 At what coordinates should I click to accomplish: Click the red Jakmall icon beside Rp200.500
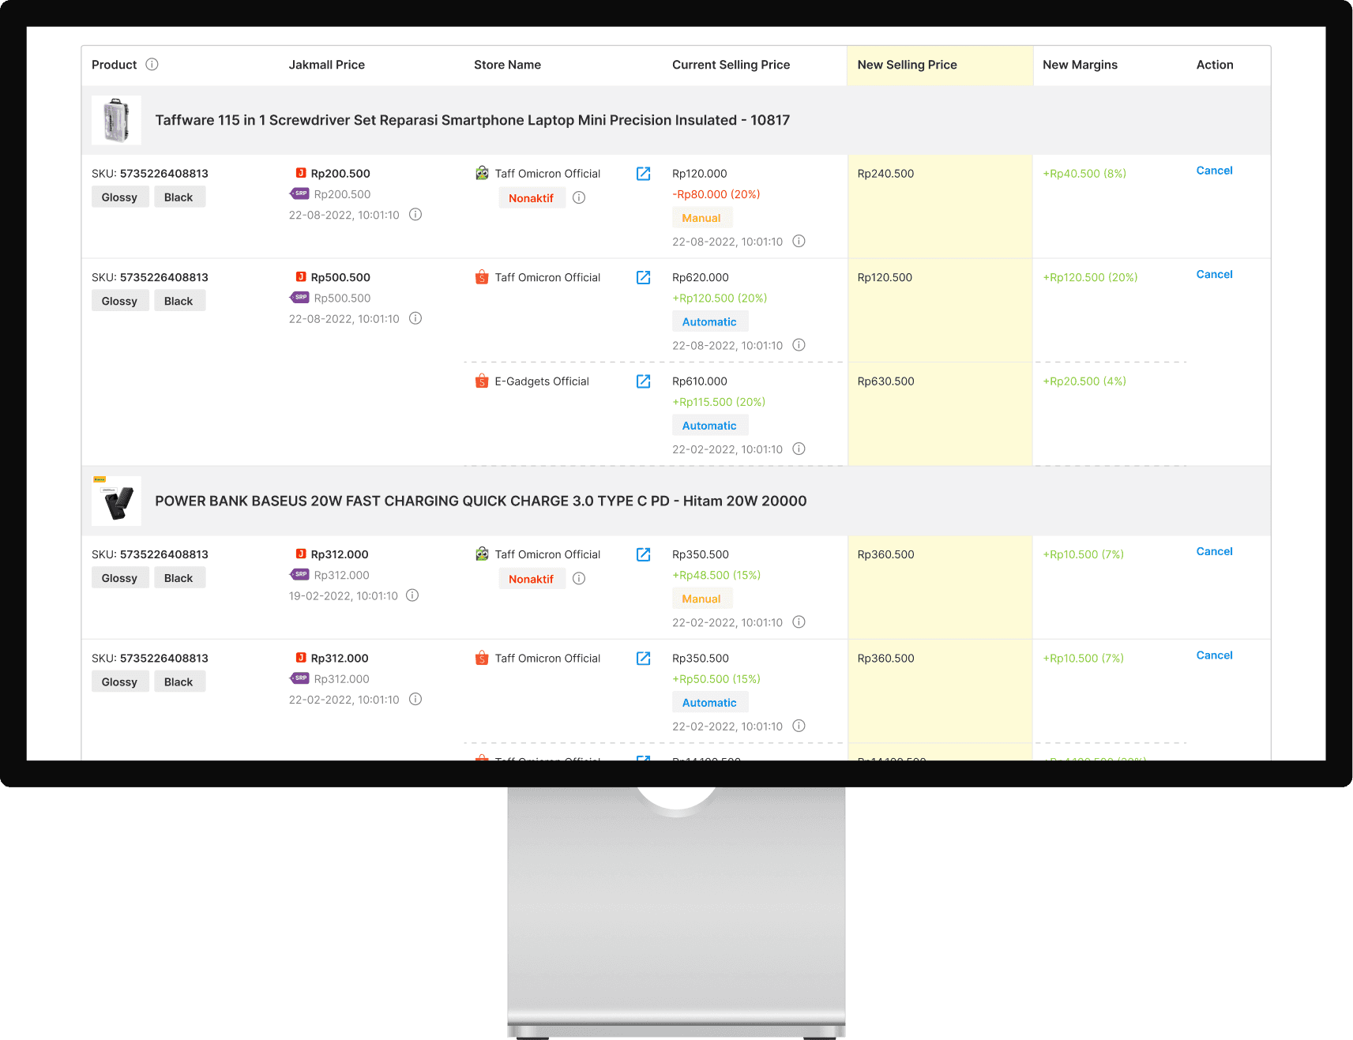[301, 173]
